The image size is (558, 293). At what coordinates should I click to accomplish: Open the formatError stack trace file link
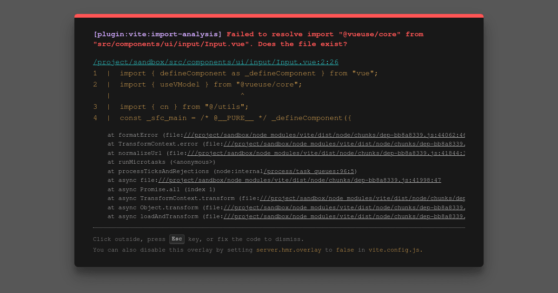pos(325,135)
